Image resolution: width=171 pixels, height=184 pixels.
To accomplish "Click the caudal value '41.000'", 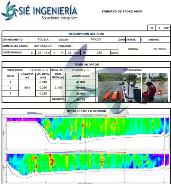I will 81,82.
